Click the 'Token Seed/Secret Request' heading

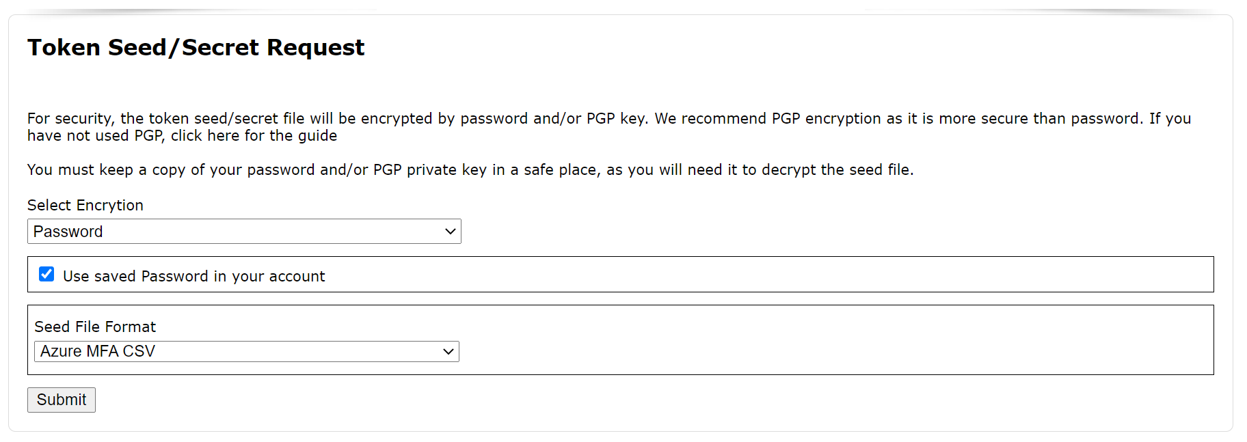[x=196, y=48]
